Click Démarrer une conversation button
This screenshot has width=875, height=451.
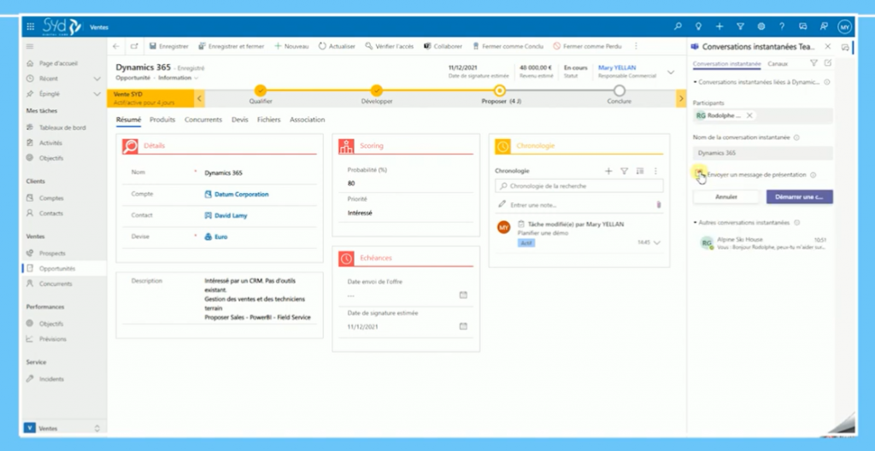coord(800,196)
